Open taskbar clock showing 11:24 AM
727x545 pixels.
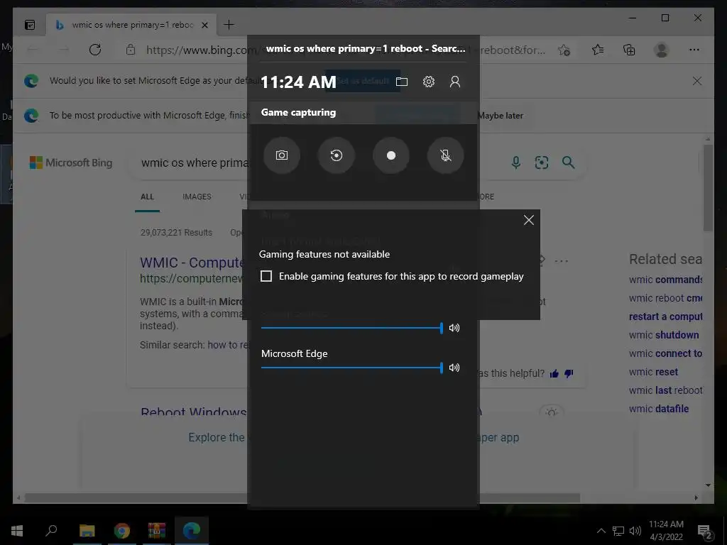666,531
